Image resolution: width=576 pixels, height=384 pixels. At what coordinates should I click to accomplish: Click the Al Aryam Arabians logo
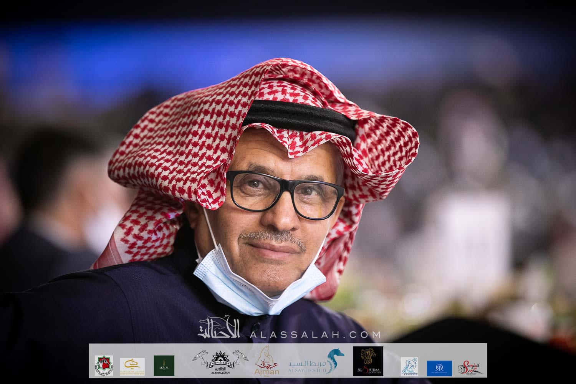point(409,366)
